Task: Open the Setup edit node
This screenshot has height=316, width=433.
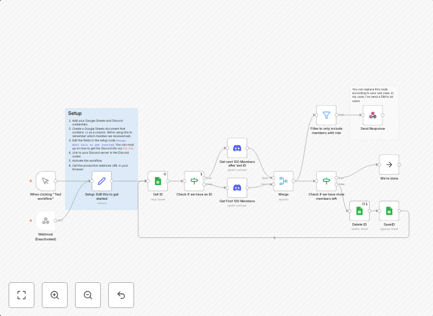Action: tap(101, 181)
